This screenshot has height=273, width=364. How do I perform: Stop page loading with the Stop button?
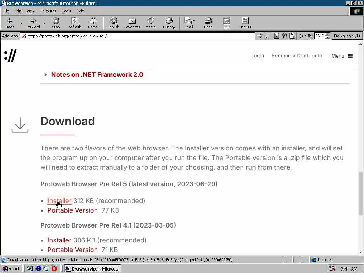tap(56, 23)
